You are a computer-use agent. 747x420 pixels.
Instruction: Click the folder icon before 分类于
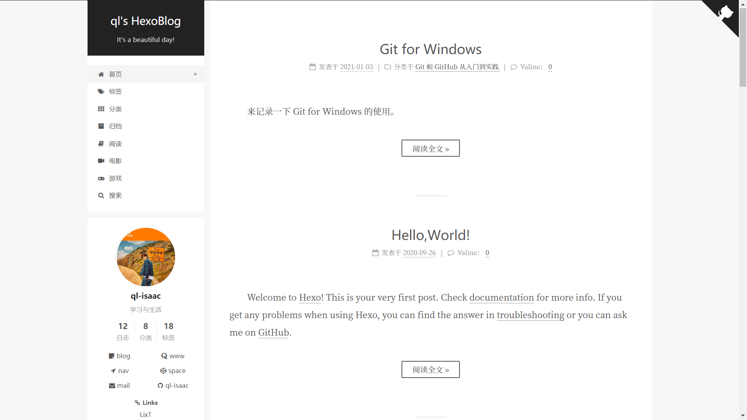pyautogui.click(x=388, y=67)
